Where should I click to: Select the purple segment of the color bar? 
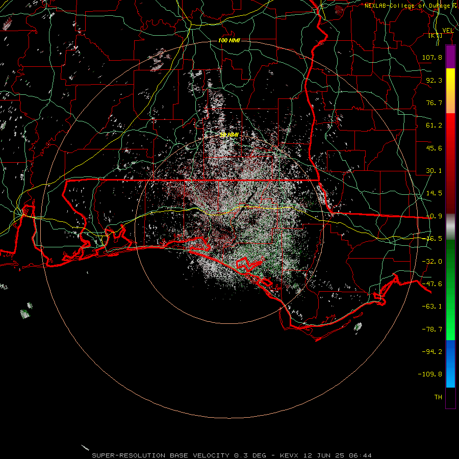450,57
